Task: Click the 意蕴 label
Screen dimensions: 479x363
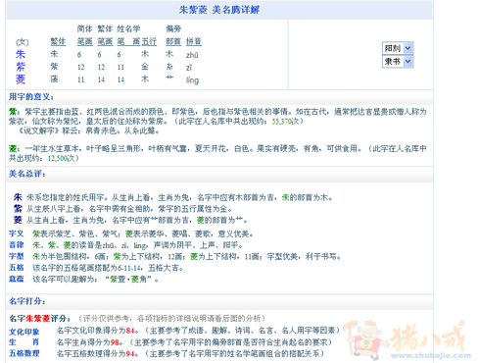Action: [17, 279]
